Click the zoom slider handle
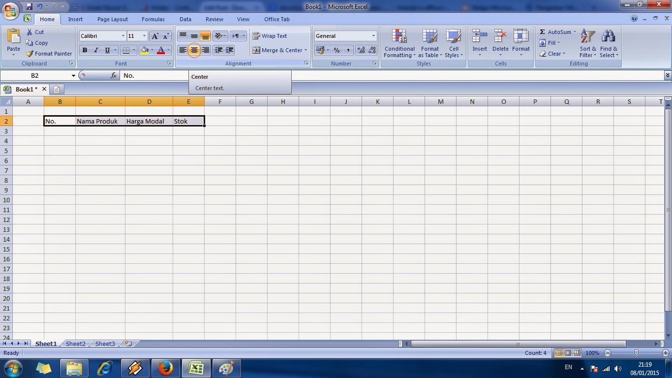672x378 pixels. coord(637,353)
